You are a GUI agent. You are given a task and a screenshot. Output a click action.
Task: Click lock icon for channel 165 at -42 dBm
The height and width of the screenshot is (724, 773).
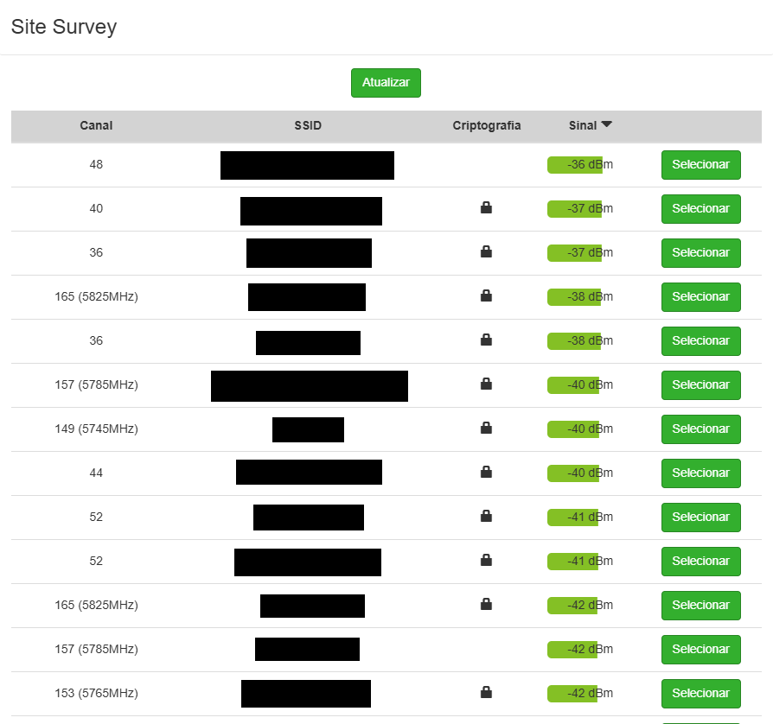486,605
